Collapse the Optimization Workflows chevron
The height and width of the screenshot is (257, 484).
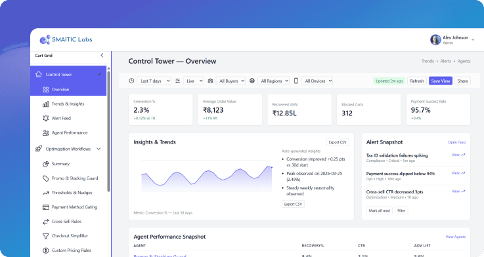coord(99,149)
